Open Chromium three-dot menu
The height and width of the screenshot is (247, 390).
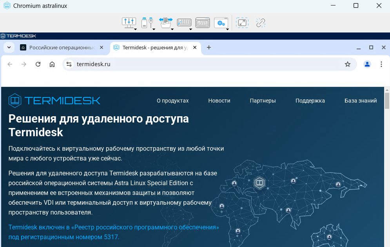click(381, 64)
